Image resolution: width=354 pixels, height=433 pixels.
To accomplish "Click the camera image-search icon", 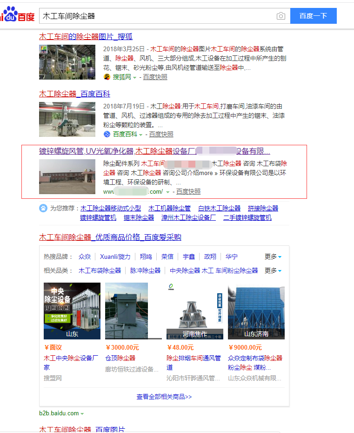I will (x=281, y=16).
